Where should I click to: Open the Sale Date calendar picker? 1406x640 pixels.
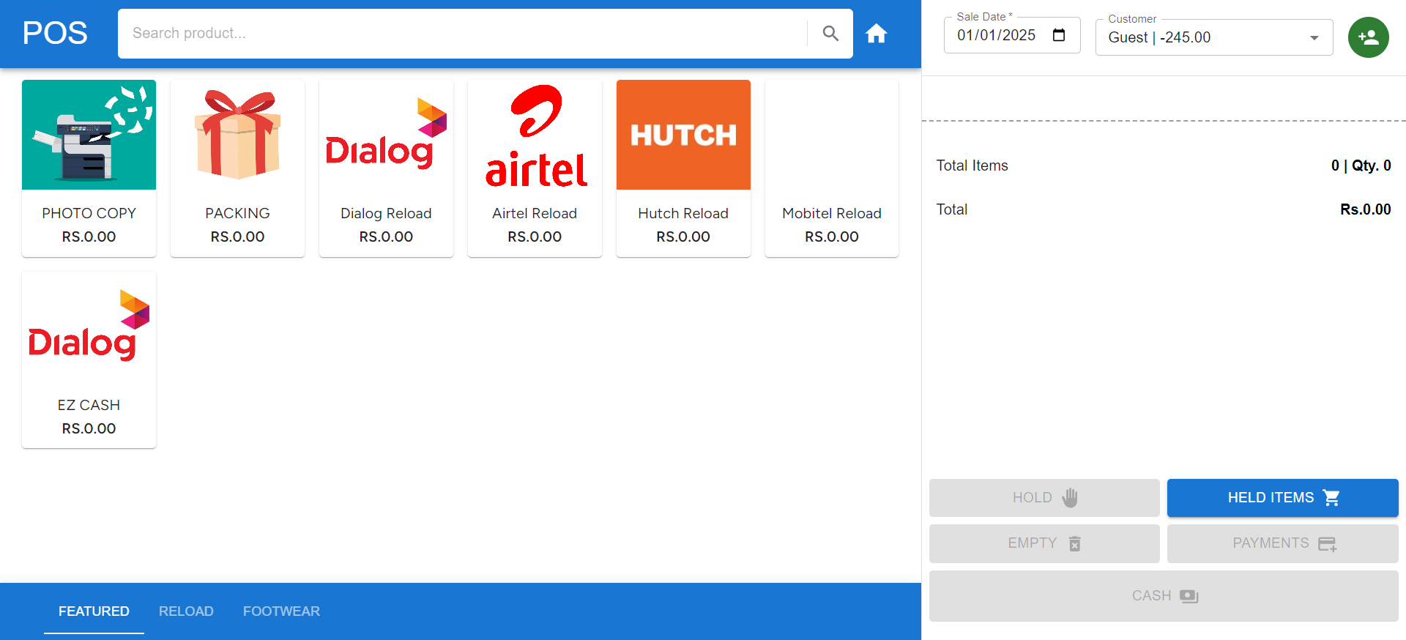(x=1058, y=35)
